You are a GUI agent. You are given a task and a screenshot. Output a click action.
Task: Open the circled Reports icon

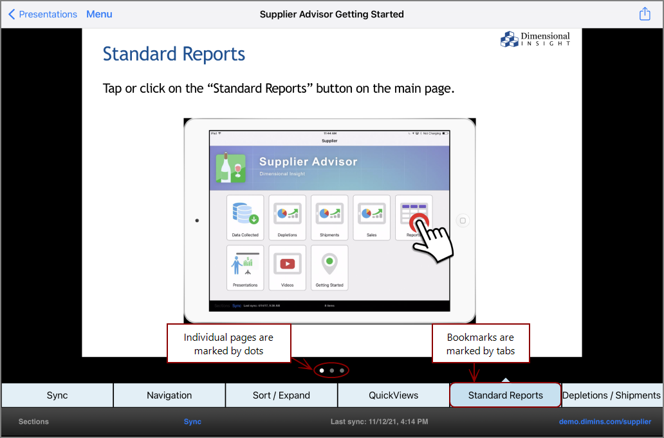click(x=413, y=218)
